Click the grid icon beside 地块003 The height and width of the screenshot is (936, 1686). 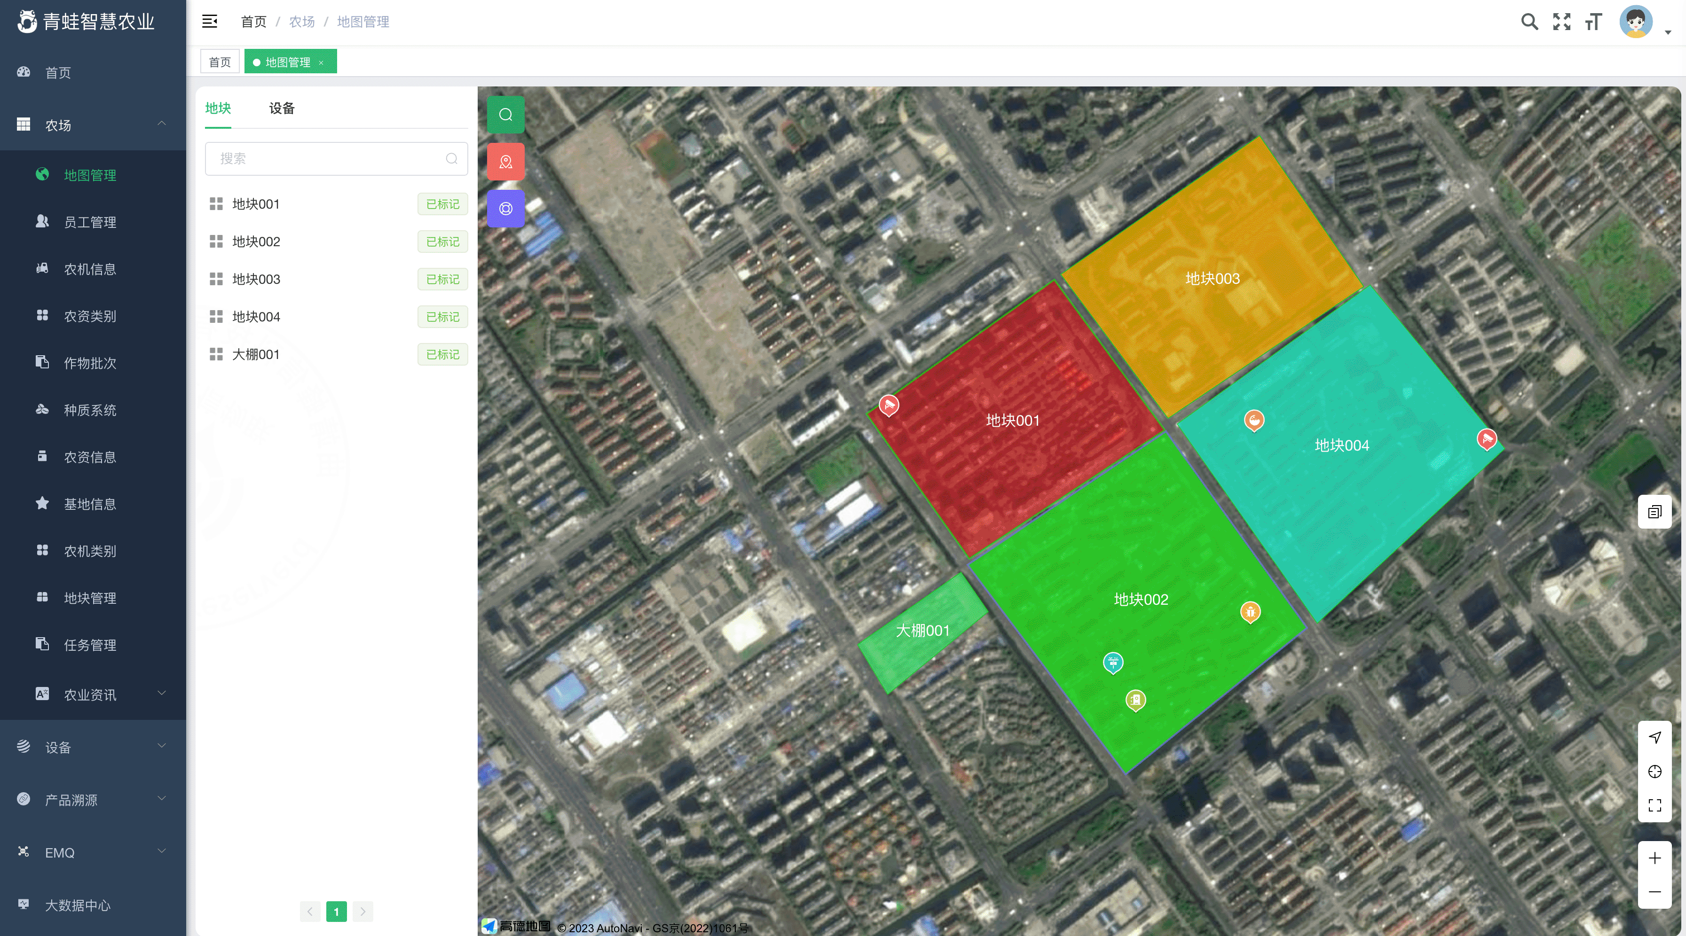pos(216,279)
